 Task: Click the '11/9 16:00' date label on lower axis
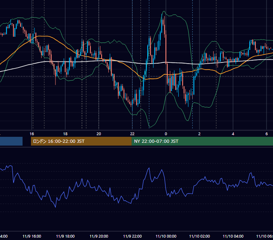[32, 236]
